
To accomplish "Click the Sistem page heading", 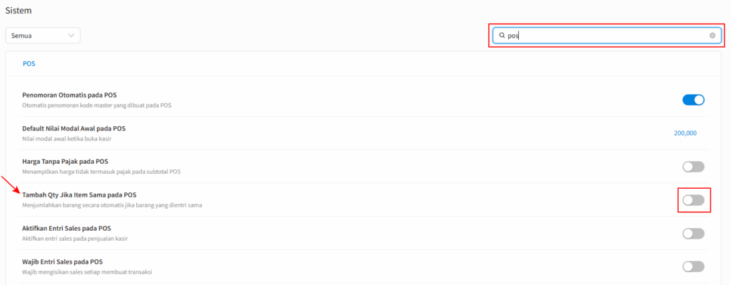I will [15, 10].
